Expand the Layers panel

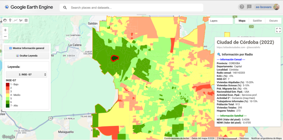coord(220,21)
